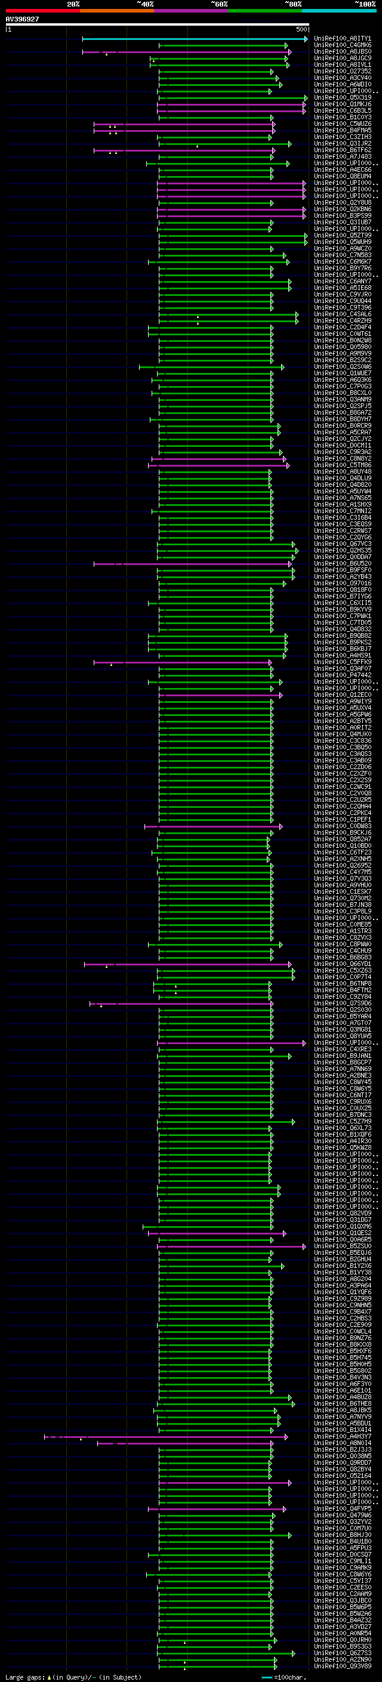Select the UniRef100_A4EC66 label
Screen dimensions: 382x1682
click(x=342, y=170)
